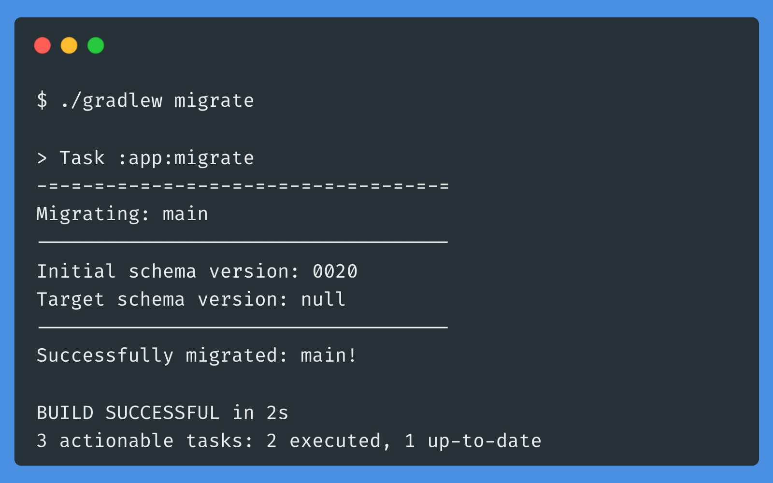The height and width of the screenshot is (483, 773).
Task: Click the dollar sign shell prompt
Action: pyautogui.click(x=42, y=100)
